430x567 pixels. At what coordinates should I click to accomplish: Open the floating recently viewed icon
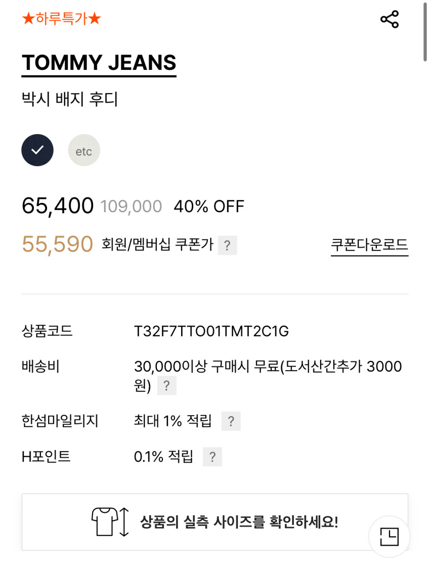point(389,537)
